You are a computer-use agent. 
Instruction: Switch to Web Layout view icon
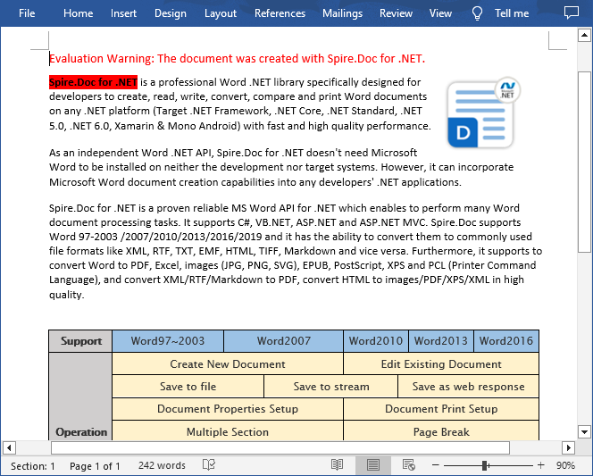point(409,465)
